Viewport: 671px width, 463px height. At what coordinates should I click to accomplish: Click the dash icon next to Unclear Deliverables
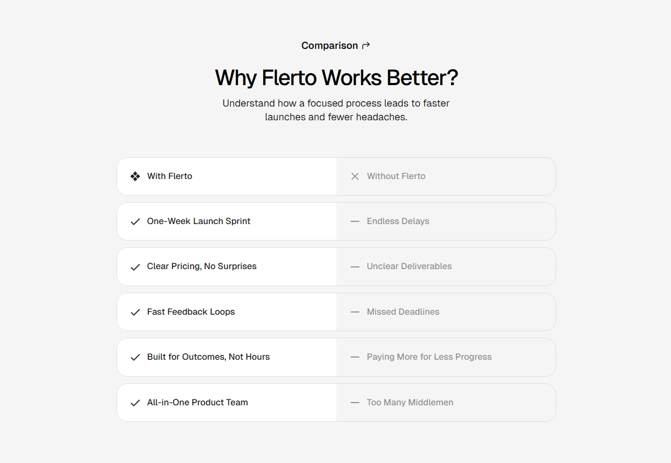pyautogui.click(x=354, y=266)
